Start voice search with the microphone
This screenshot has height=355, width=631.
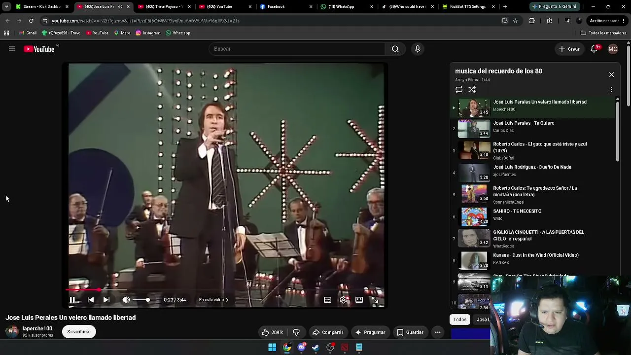point(418,49)
